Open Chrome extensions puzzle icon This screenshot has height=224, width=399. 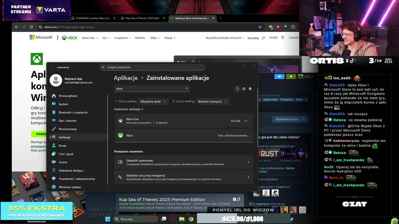tap(293, 27)
